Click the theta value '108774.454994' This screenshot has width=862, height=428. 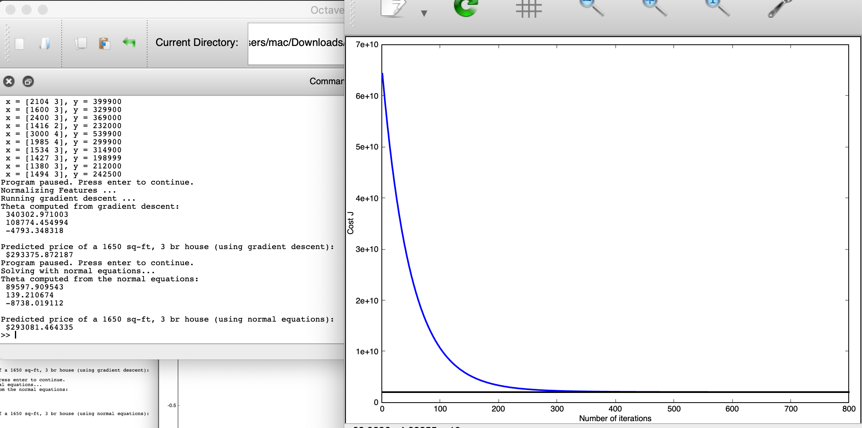[37, 222]
